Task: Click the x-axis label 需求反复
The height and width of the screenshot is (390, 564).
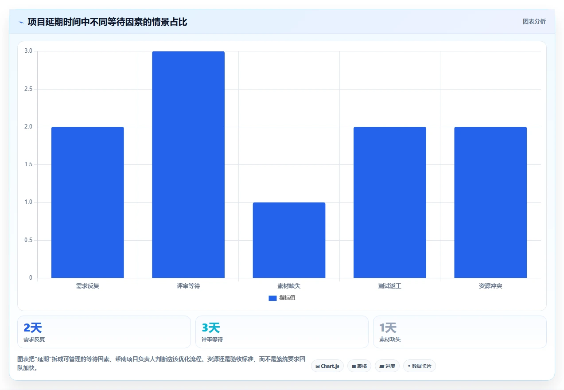Action: (x=88, y=286)
